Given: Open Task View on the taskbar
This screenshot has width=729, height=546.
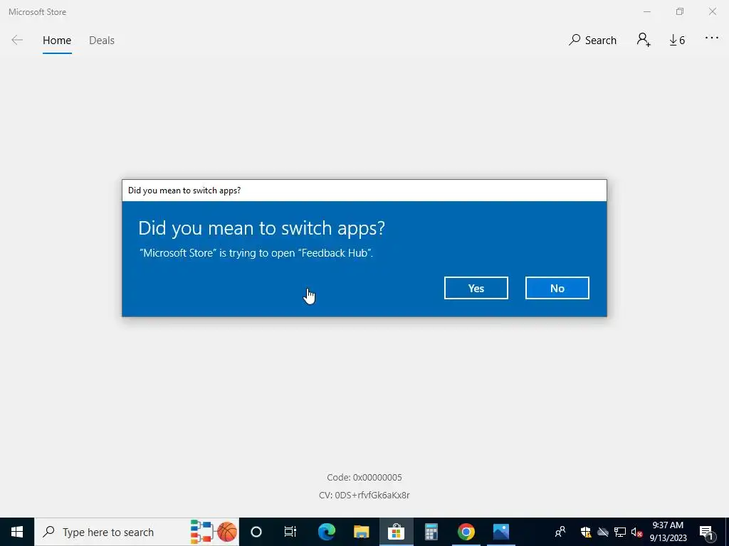Looking at the screenshot, I should tap(290, 532).
